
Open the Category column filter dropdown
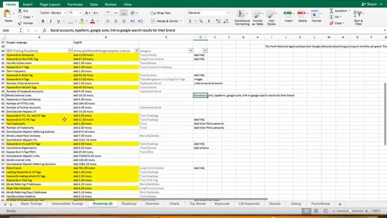coord(191,51)
